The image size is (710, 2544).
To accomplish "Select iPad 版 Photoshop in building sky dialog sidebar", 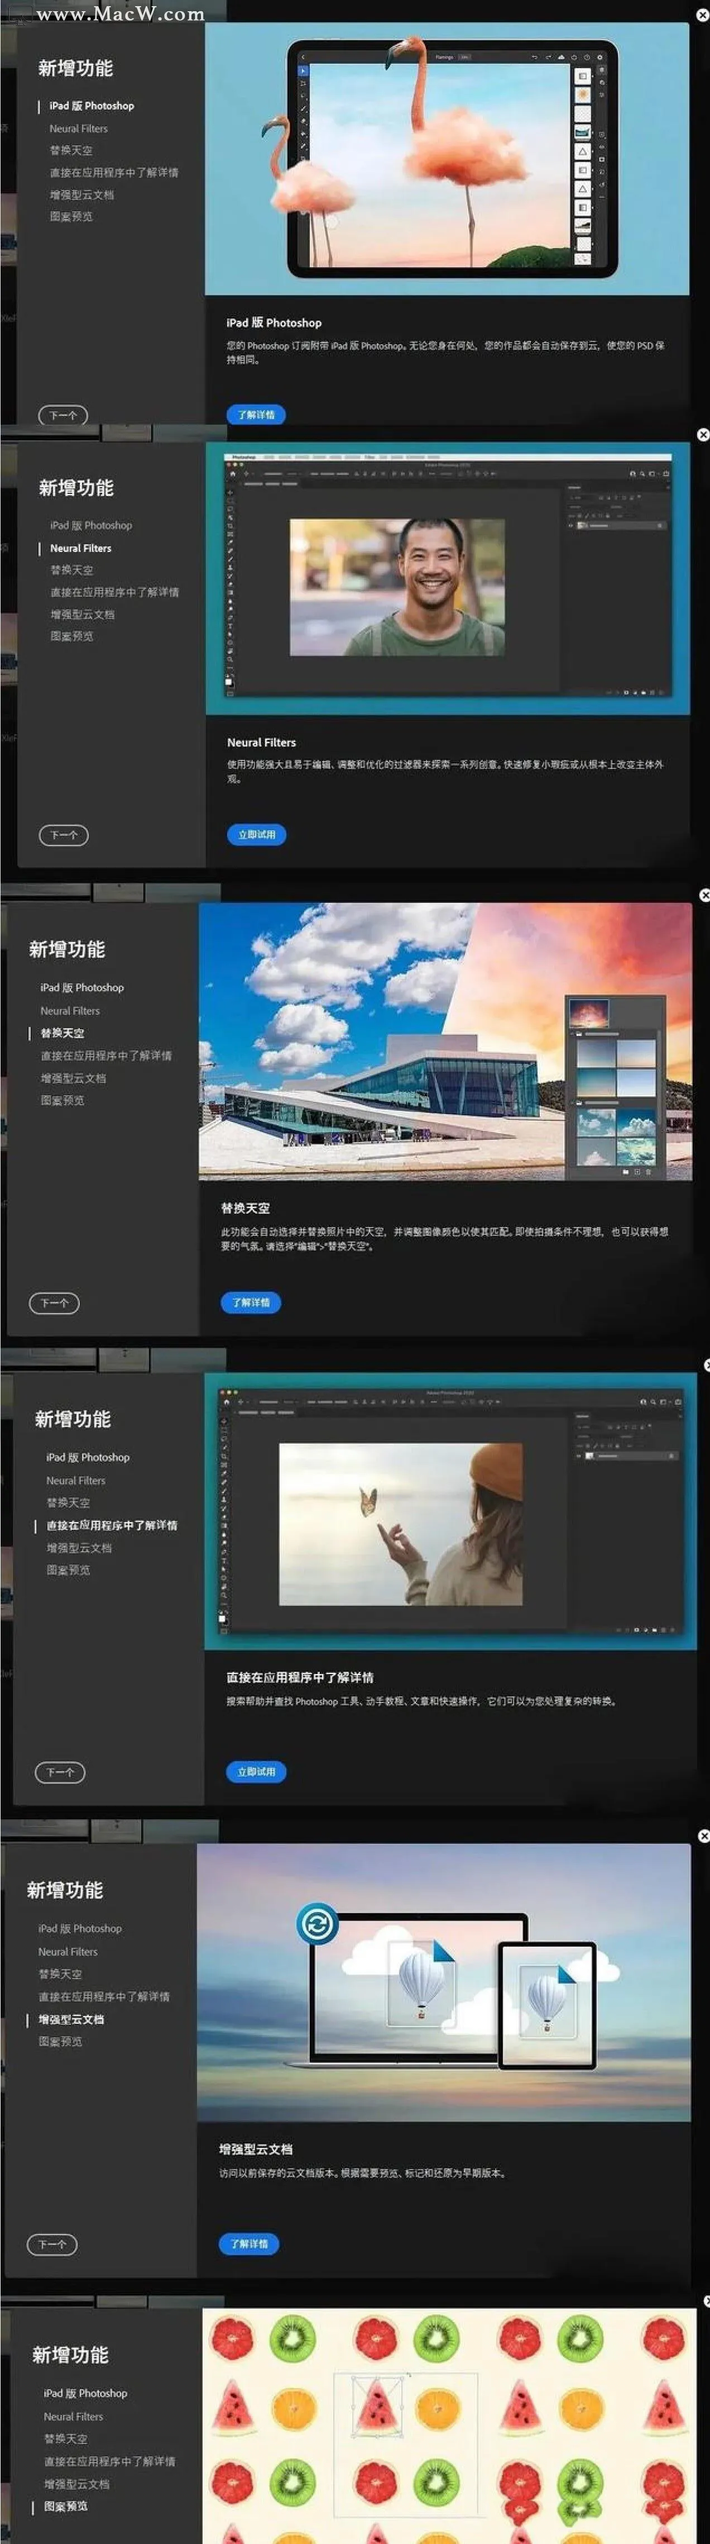I will [82, 987].
